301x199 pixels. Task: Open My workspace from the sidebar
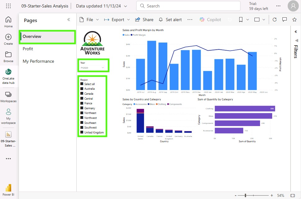point(8,115)
